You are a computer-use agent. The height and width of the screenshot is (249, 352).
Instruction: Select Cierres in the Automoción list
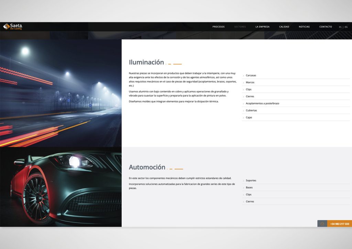pyautogui.click(x=296, y=202)
